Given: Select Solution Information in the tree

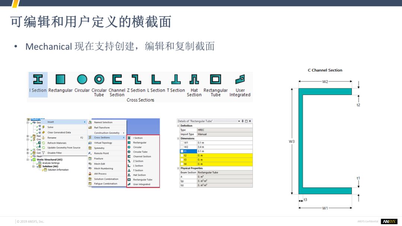Looking at the screenshot, I should click(x=57, y=170).
